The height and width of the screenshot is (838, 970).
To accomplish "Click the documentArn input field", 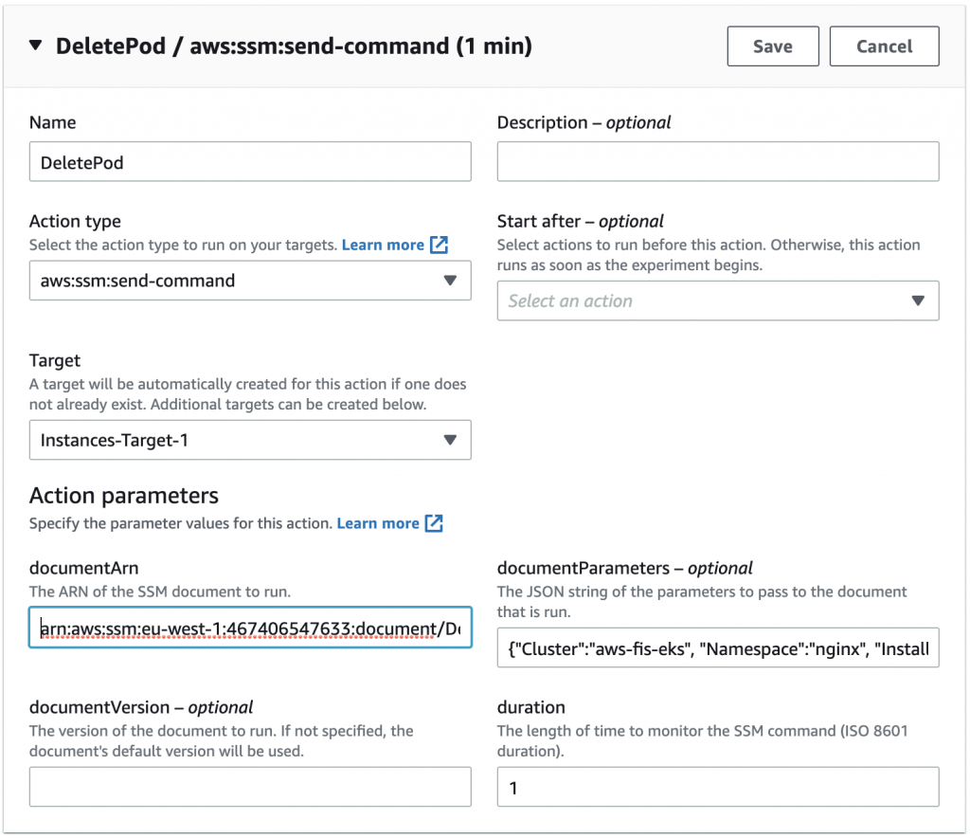I will coord(250,628).
